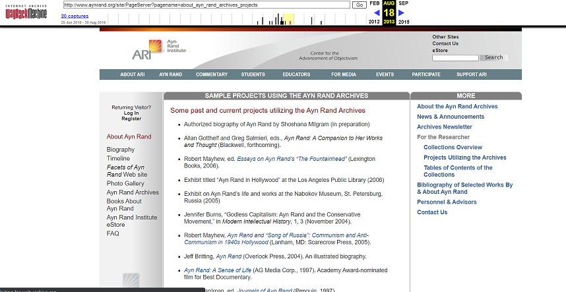Open the COMMENTARY menu
The image size is (566, 292).
click(212, 74)
